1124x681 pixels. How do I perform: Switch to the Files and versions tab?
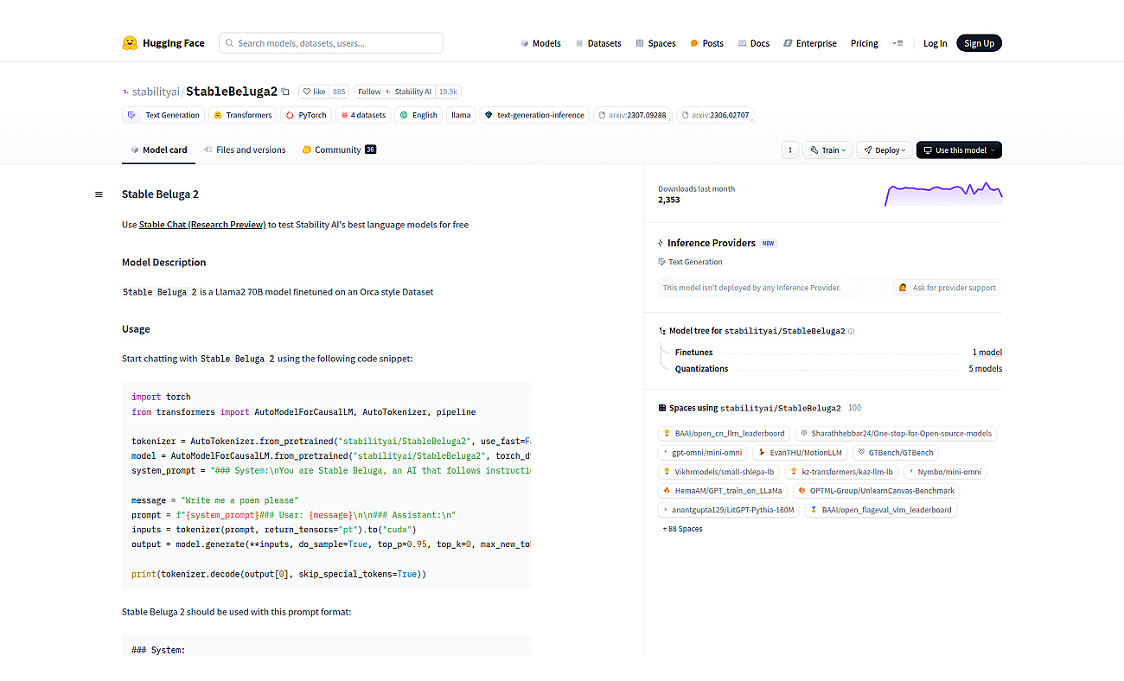[x=245, y=150]
